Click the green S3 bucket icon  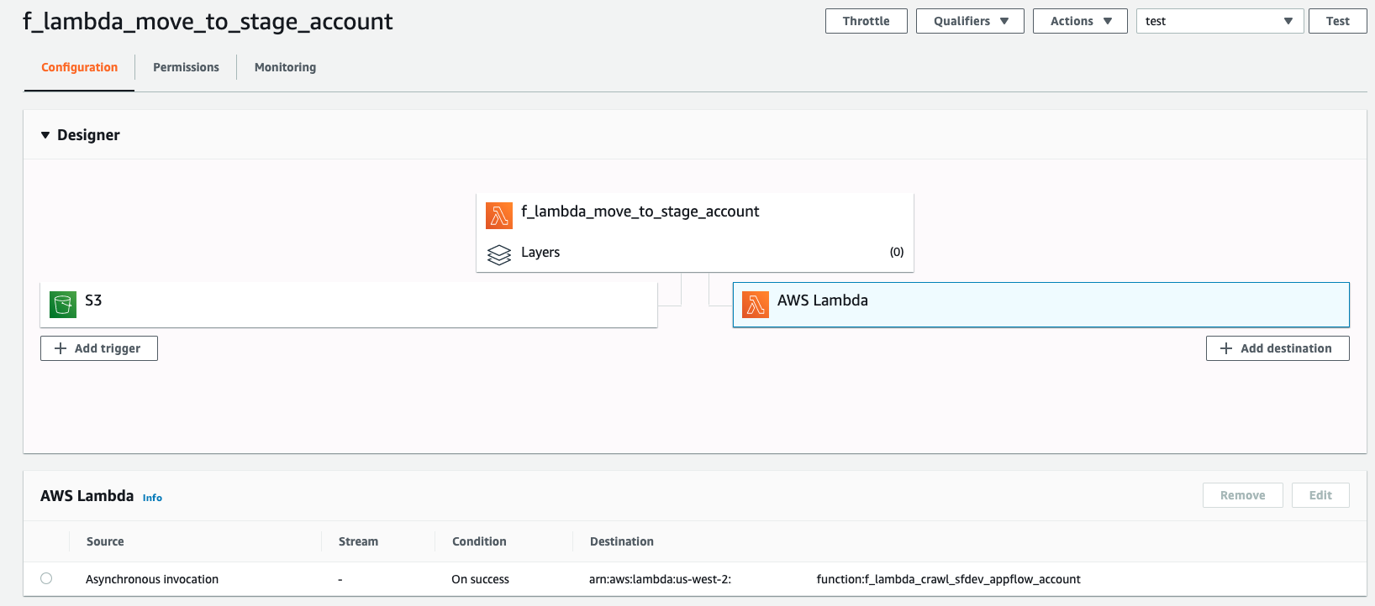click(x=63, y=305)
